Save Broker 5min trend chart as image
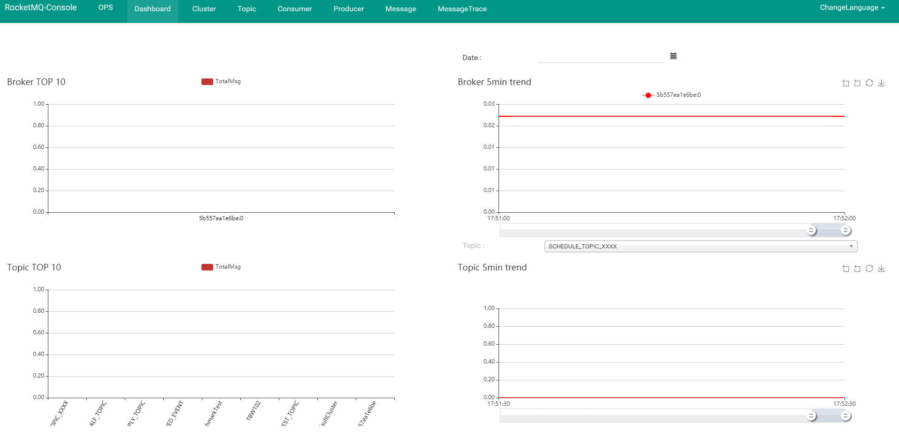The height and width of the screenshot is (440, 899). coord(882,83)
